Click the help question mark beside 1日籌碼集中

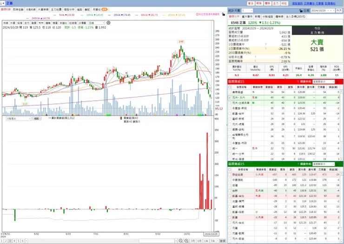[x=266, y=45]
